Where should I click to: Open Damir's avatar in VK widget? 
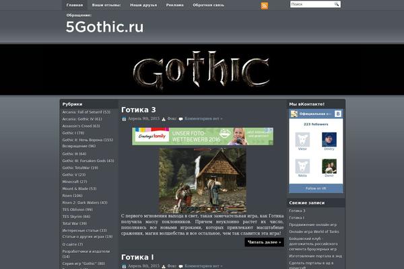[x=329, y=166]
